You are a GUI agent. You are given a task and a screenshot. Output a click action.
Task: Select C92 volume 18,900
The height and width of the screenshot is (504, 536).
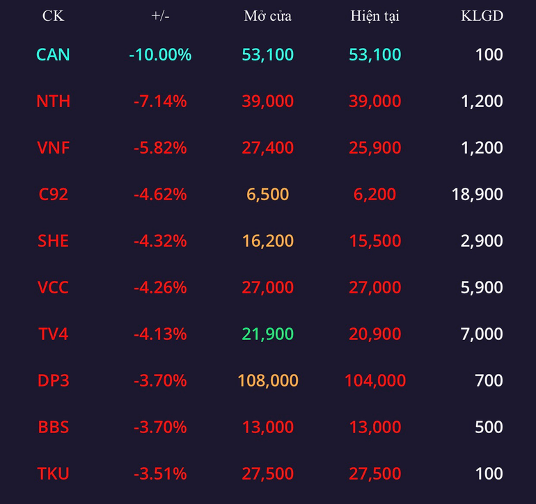[x=478, y=194]
